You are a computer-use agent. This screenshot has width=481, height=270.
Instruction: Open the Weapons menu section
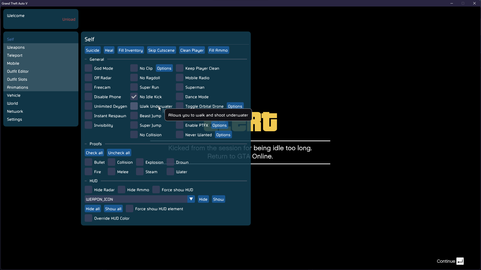point(16,47)
